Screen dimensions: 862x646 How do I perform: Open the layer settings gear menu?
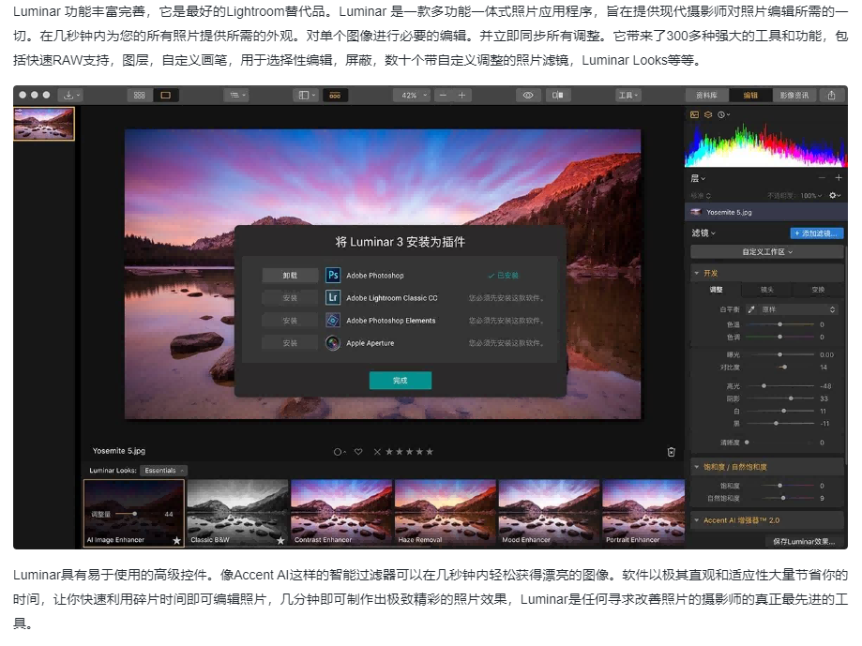(x=835, y=196)
